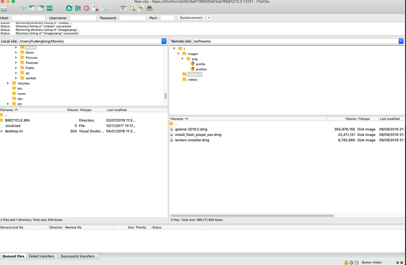Switch to Queued files tab
The image size is (406, 265).
click(x=13, y=256)
